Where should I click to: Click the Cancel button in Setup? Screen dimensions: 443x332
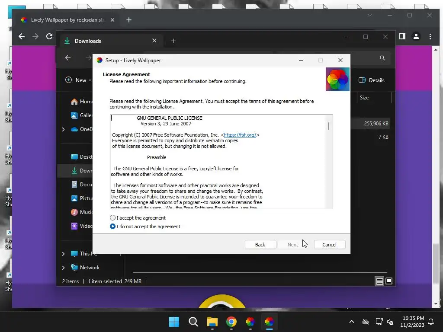point(329,245)
